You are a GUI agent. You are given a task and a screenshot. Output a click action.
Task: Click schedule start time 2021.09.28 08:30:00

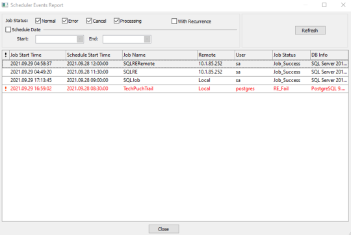[x=88, y=89]
